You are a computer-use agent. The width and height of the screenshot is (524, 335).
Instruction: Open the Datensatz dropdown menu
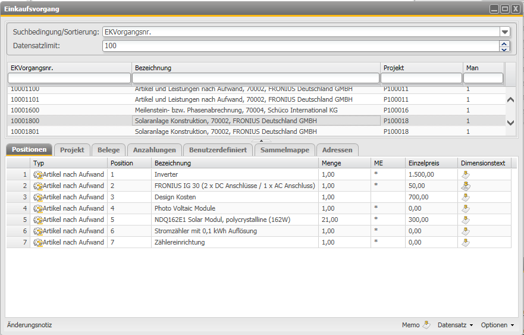pos(455,325)
